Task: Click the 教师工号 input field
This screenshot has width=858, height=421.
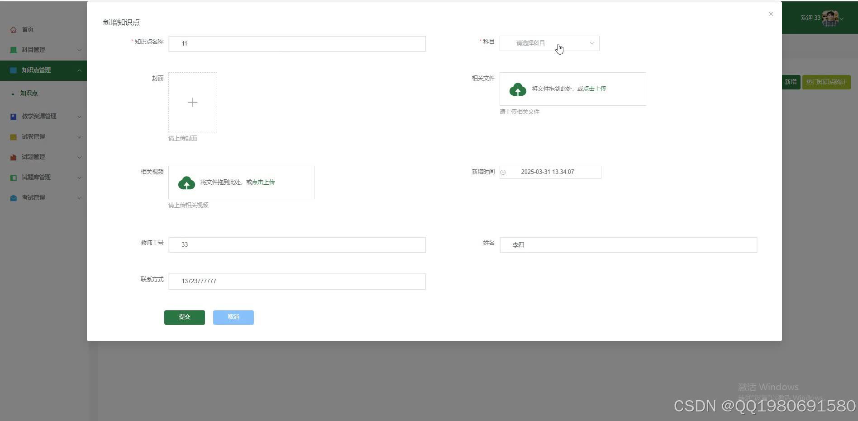Action: pos(297,245)
